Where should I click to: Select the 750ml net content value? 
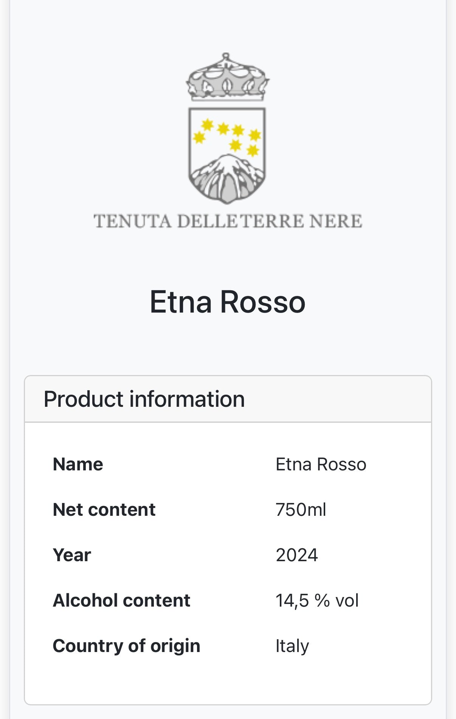(301, 510)
